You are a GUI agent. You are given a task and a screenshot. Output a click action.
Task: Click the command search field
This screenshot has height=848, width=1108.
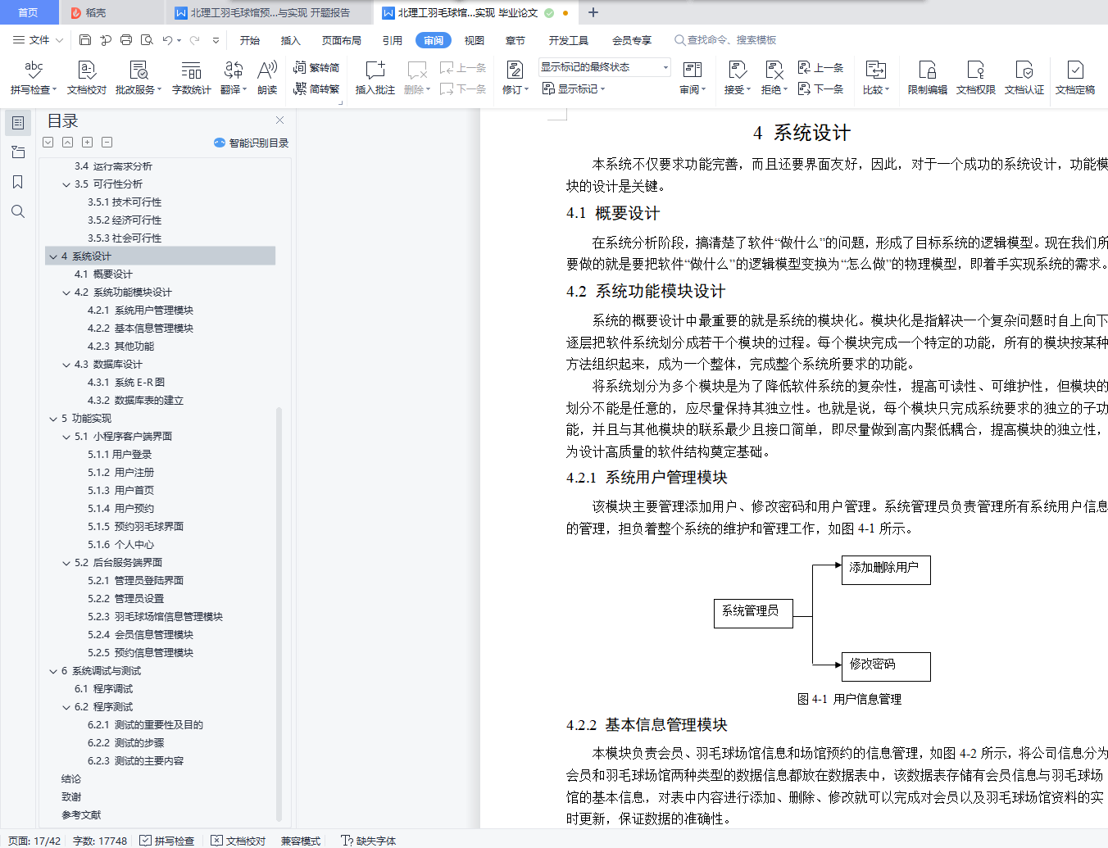[725, 39]
